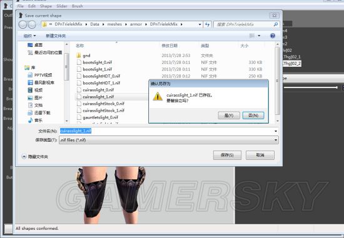This screenshot has width=344, height=238.
Task: Open the blue help question mark icon
Action: (273, 36)
